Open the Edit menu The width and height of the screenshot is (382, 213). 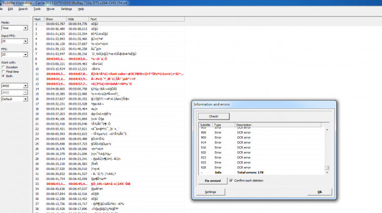[10, 9]
